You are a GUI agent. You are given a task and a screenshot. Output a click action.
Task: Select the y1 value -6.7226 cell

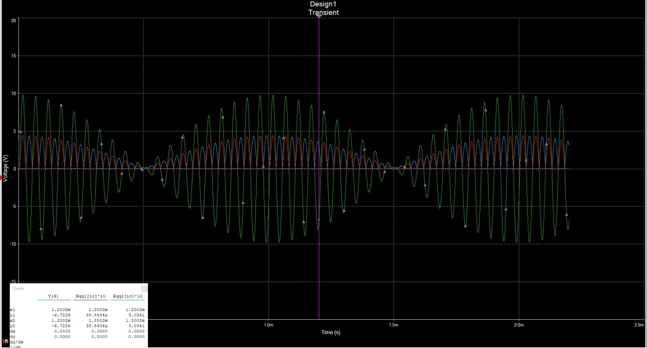pos(61,315)
